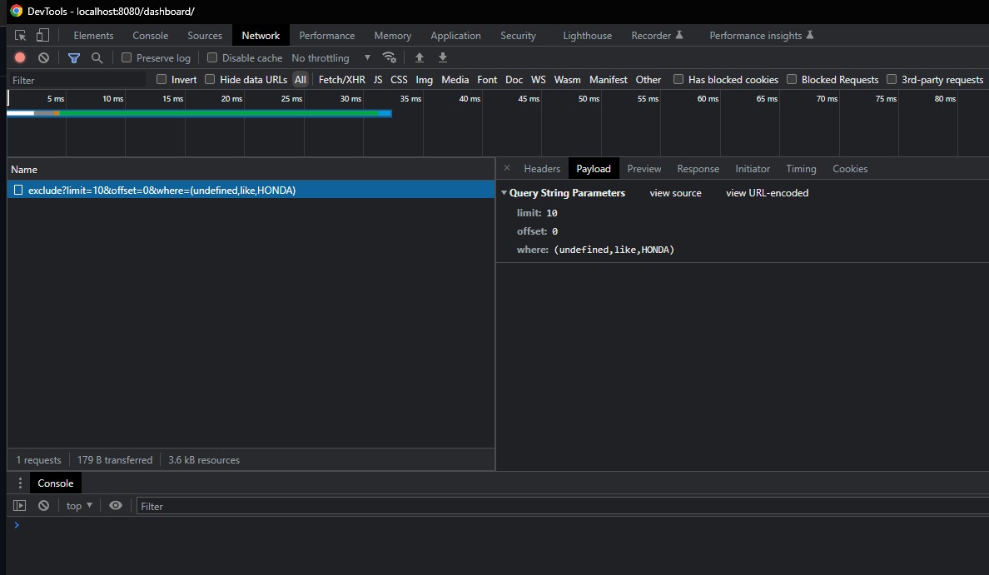Image resolution: width=989 pixels, height=575 pixels.
Task: Open the network conditions icon
Action: click(x=390, y=57)
